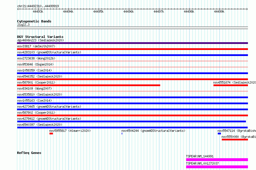This screenshot has height=170, width=256.
Task: Click the TSPEAR|NM_144991 gene label
Action: [200, 156]
